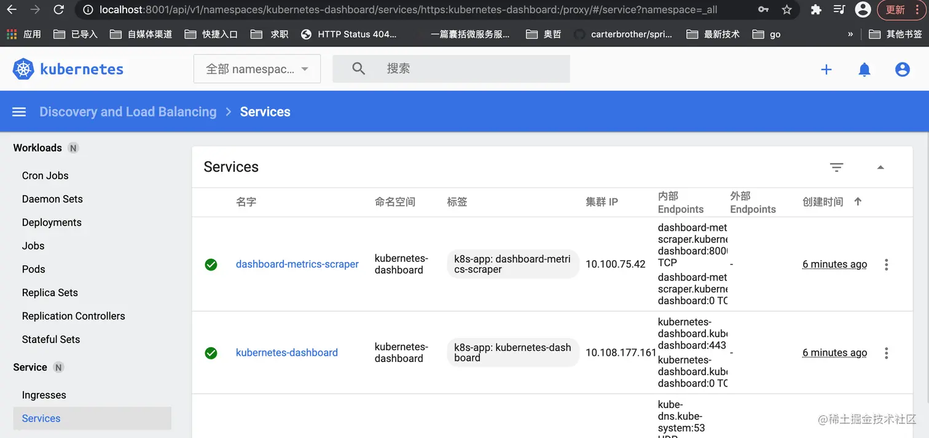Open the 求职 bookmark folder
The height and width of the screenshot is (438, 929).
[x=269, y=34]
